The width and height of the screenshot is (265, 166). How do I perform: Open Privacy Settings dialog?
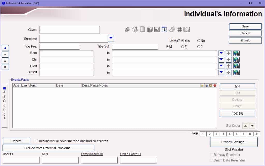[234, 142]
